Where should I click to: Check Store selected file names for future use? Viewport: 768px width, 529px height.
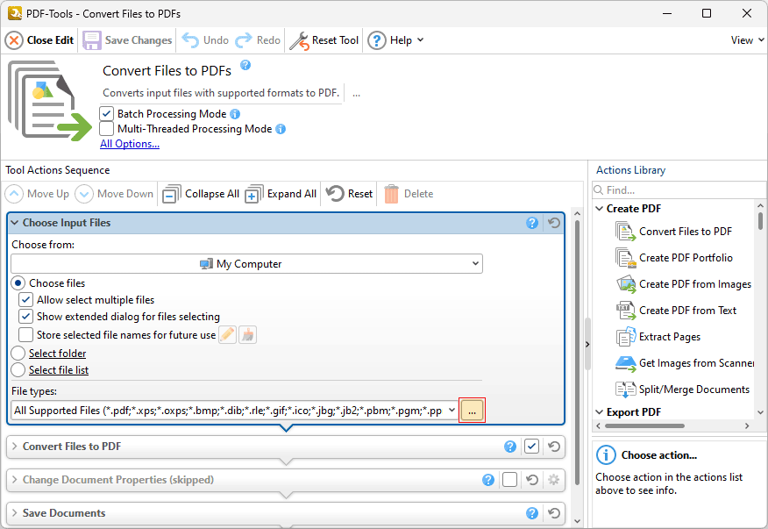click(25, 335)
